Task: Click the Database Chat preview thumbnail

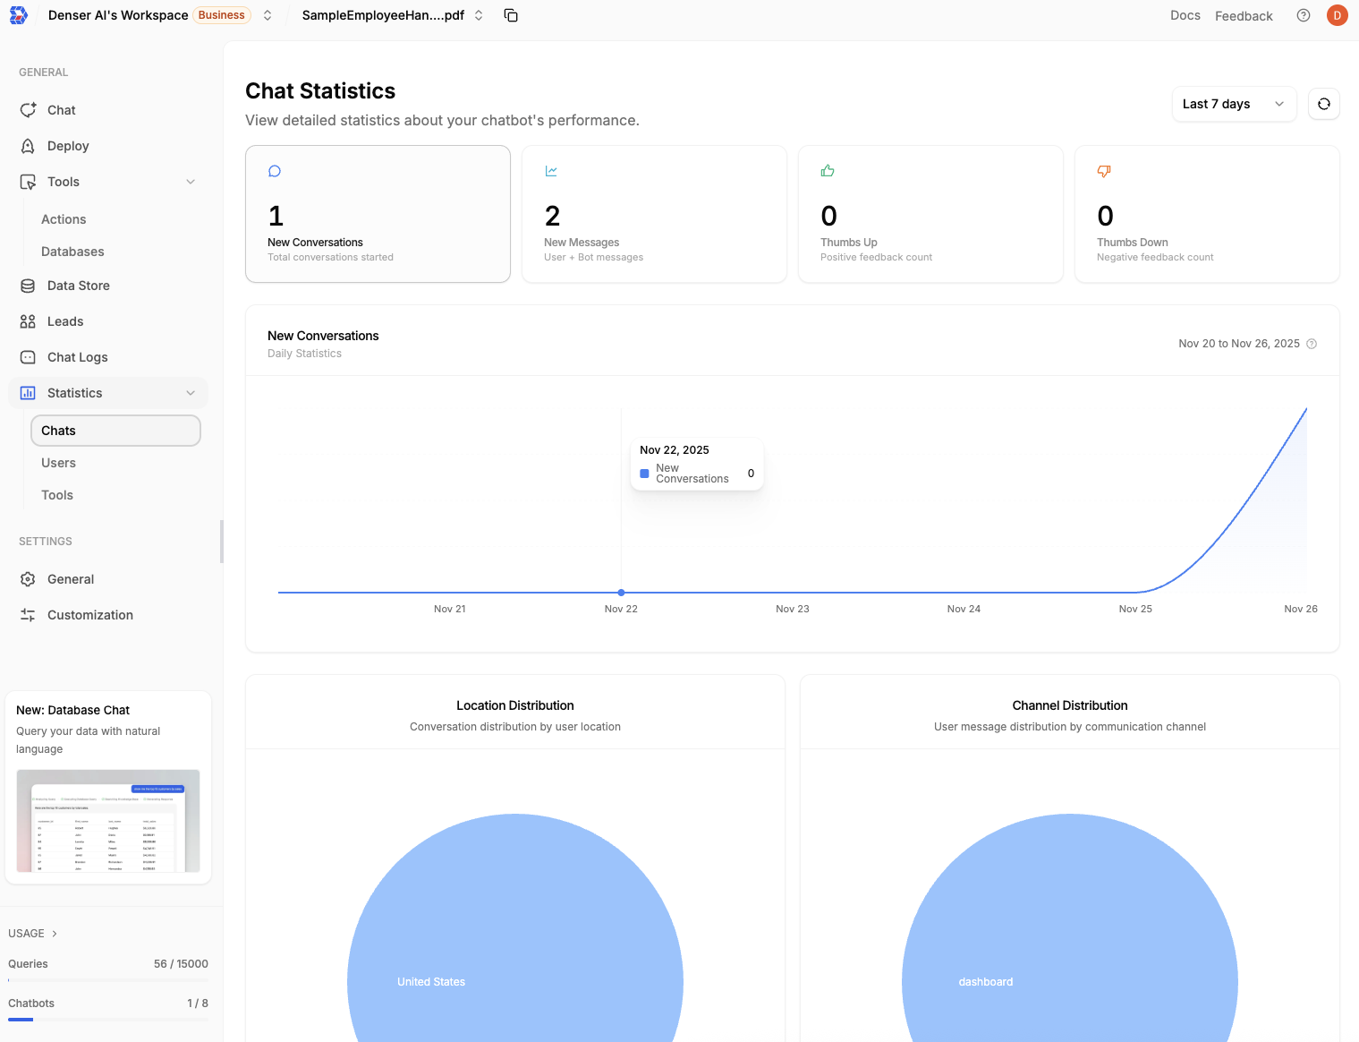Action: (x=108, y=820)
